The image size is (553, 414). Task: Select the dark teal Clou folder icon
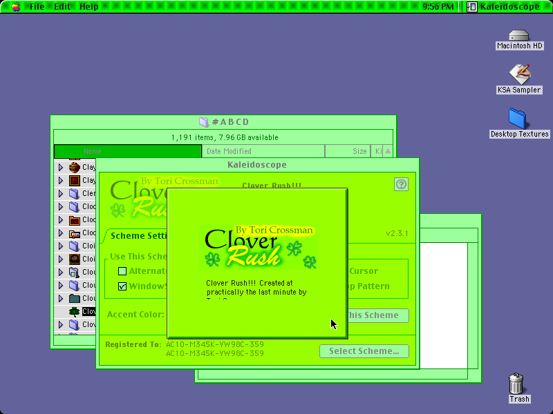(x=75, y=299)
